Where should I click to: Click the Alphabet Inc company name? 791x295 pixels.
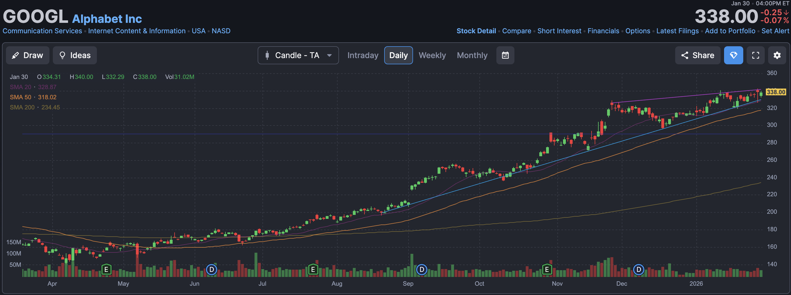pyautogui.click(x=107, y=19)
